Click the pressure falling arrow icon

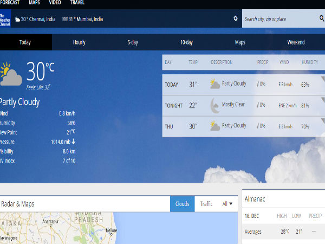[73, 142]
